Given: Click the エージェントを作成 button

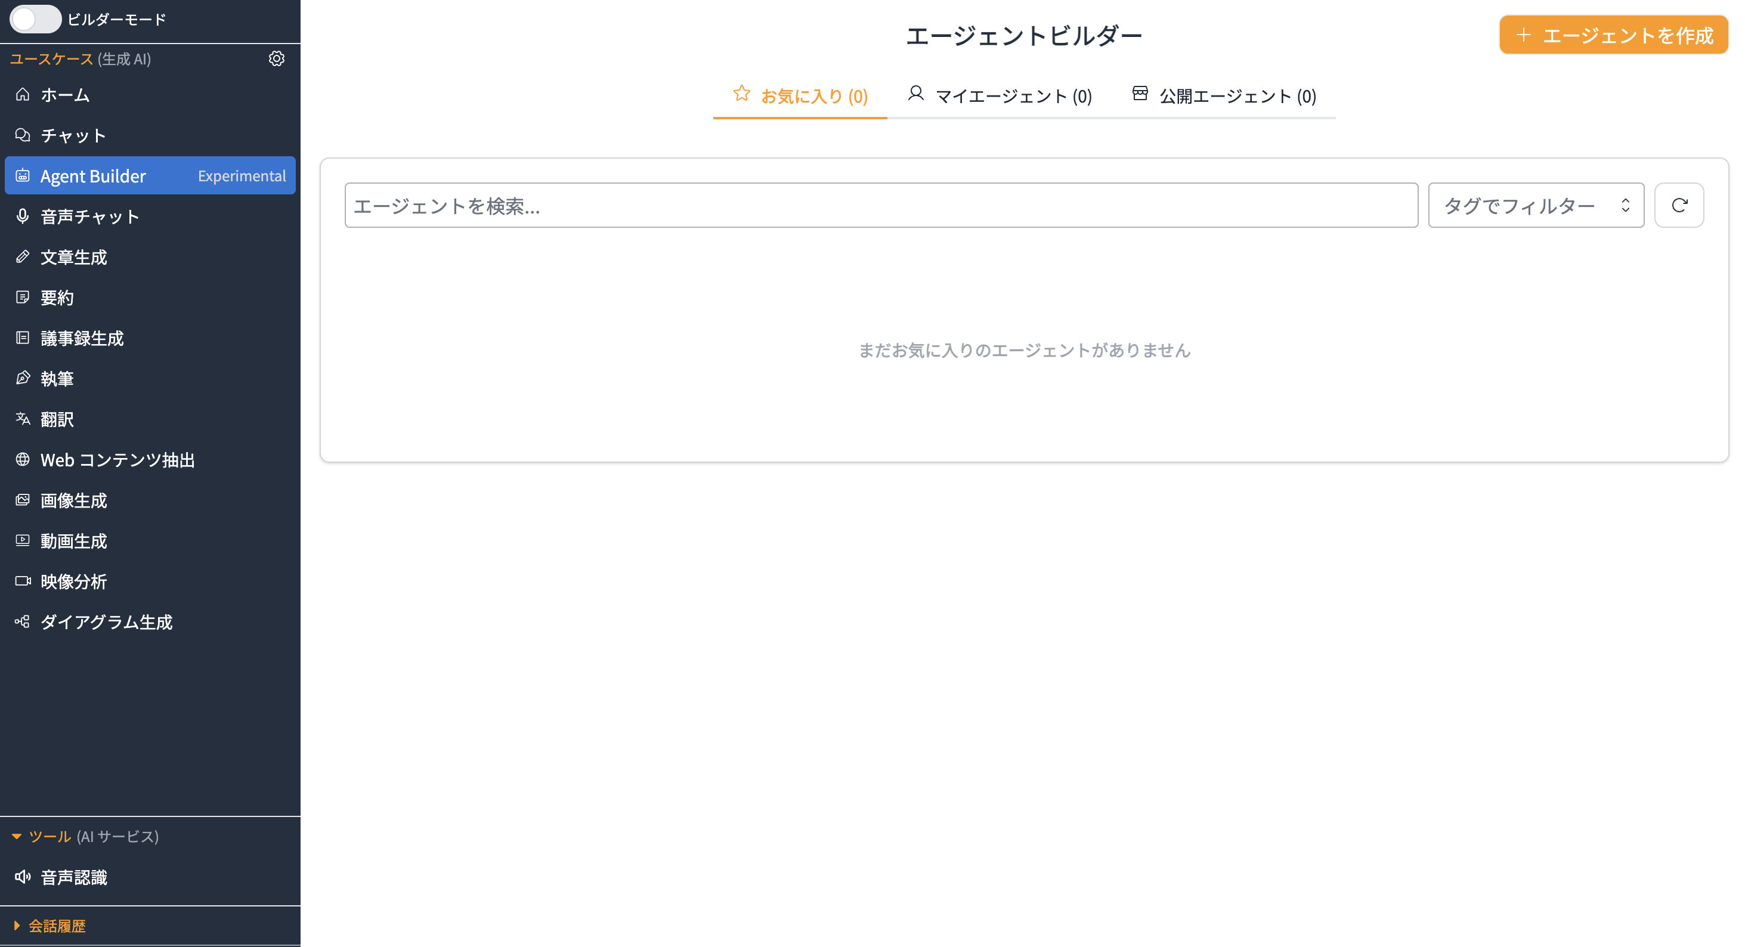Looking at the screenshot, I should click(x=1613, y=35).
